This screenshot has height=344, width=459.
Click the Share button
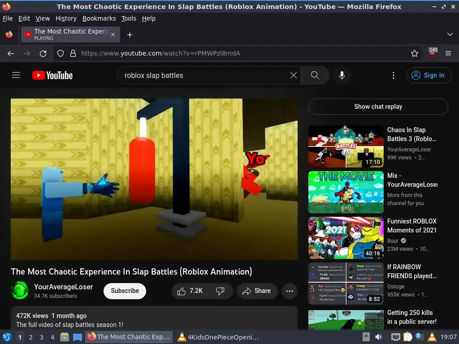click(257, 291)
